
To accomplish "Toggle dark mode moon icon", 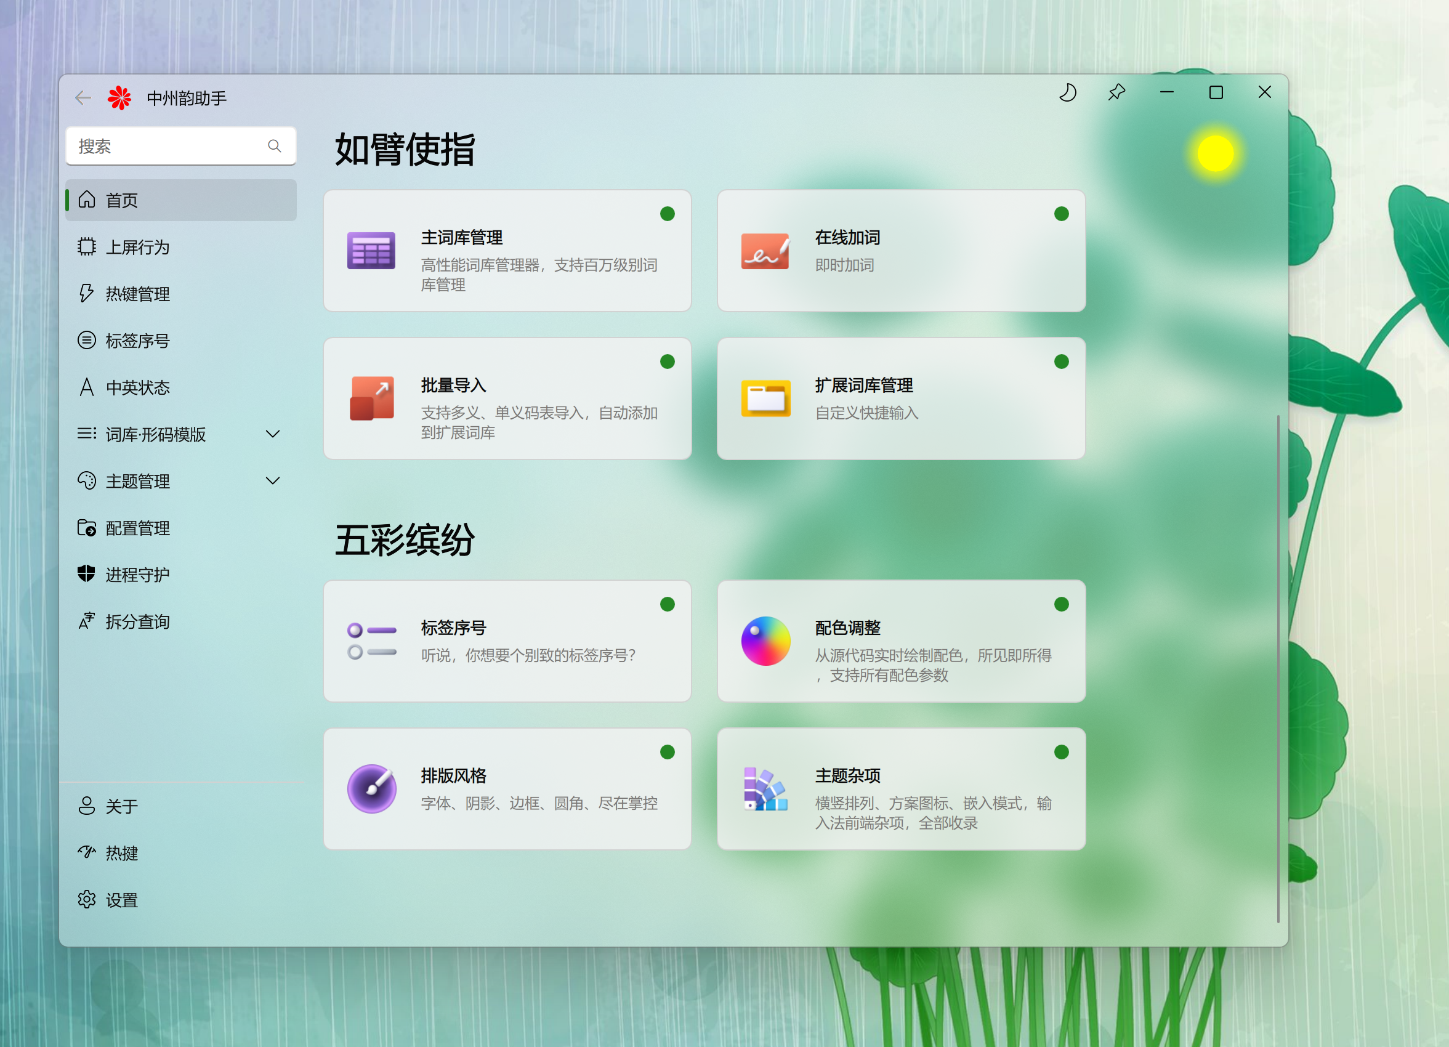I will pos(1068,93).
